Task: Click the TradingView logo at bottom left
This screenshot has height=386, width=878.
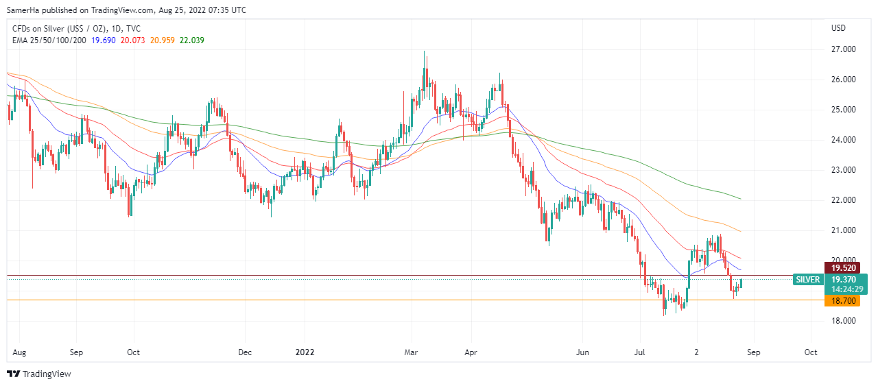Action: 39,374
